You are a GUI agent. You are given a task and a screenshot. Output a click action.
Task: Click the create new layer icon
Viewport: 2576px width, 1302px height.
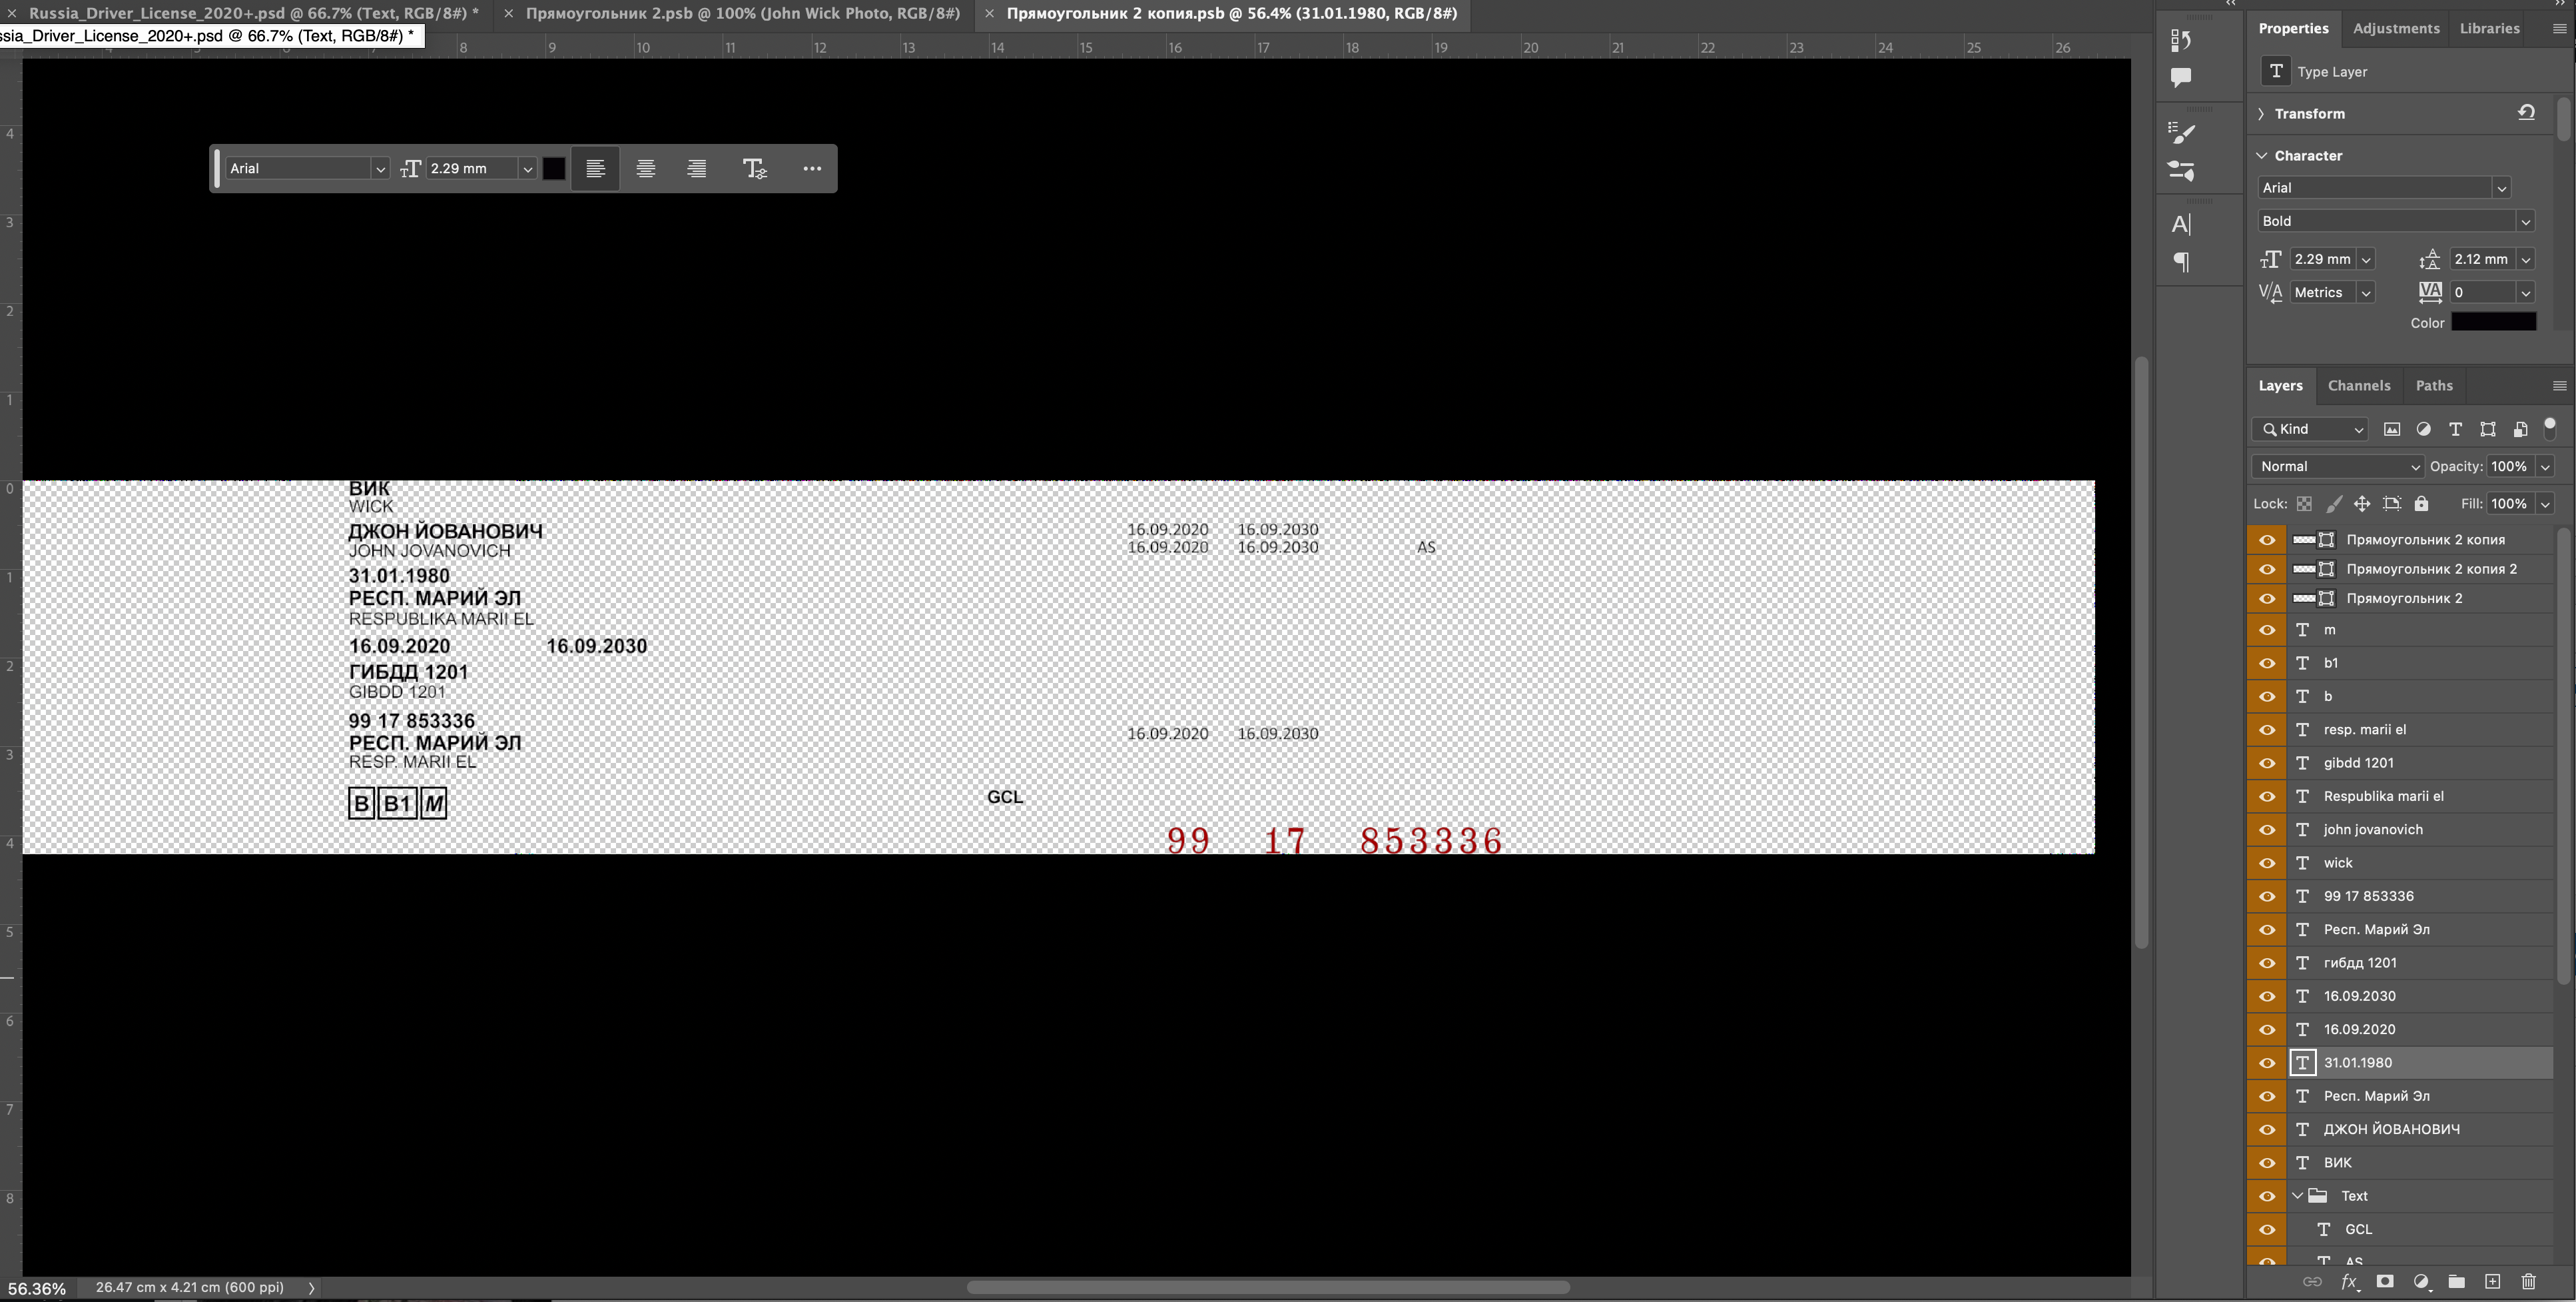(x=2492, y=1282)
